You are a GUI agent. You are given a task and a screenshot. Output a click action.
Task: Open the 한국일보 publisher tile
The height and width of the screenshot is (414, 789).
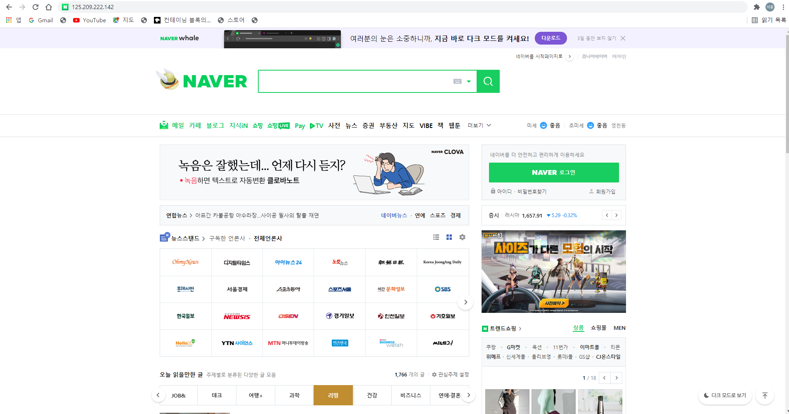click(x=186, y=316)
